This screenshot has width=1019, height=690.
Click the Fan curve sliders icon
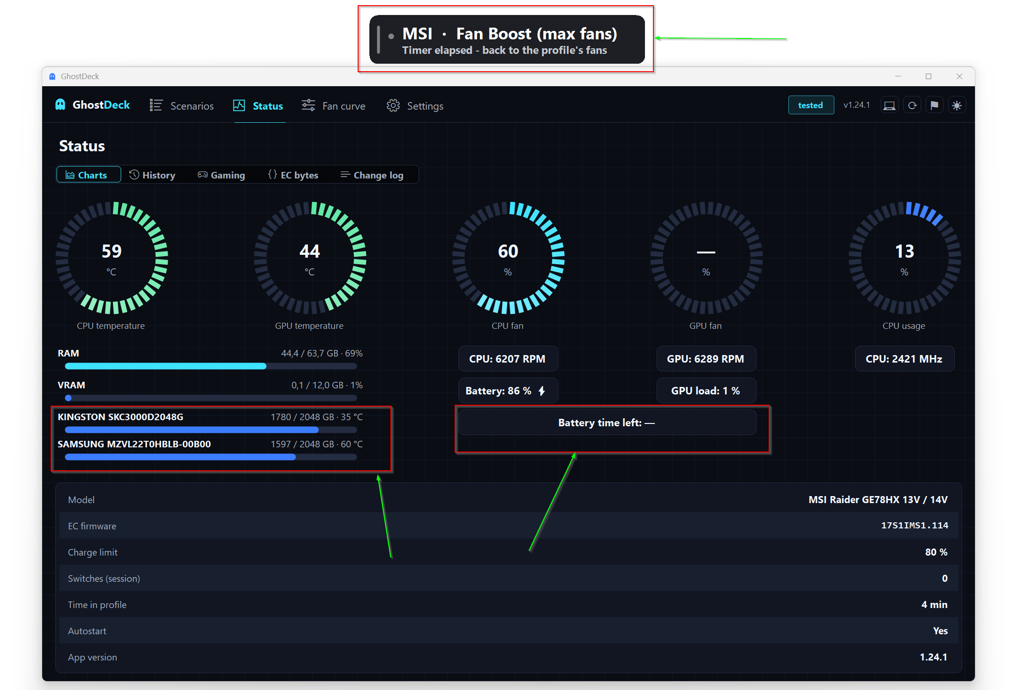click(x=308, y=105)
